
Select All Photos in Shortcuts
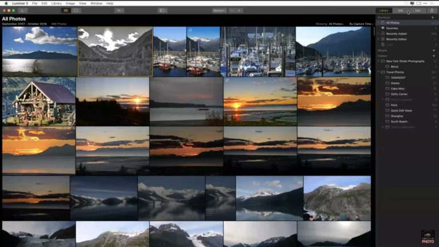coord(407,23)
